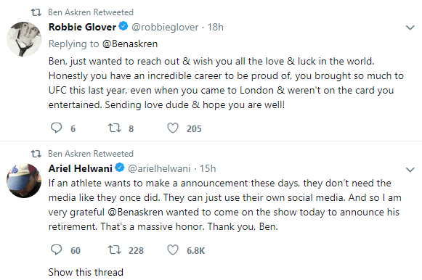The image size is (422, 280).
Task: Click reply icon on Robbie Glover's tweet
Action: tap(56, 128)
